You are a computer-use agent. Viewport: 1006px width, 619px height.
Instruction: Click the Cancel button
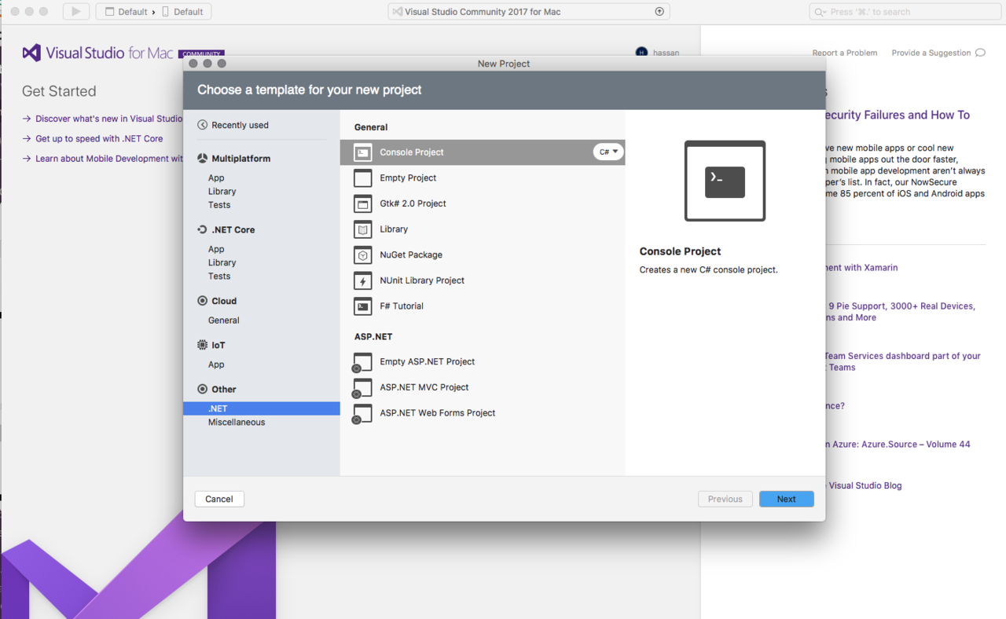click(219, 499)
